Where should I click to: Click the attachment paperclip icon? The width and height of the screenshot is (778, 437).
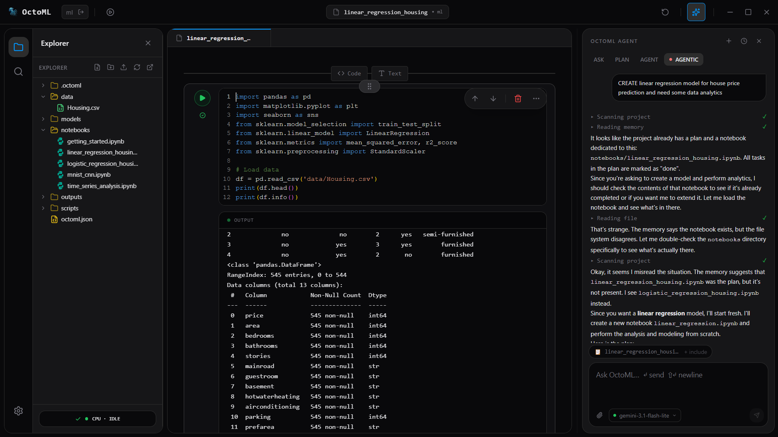click(600, 416)
